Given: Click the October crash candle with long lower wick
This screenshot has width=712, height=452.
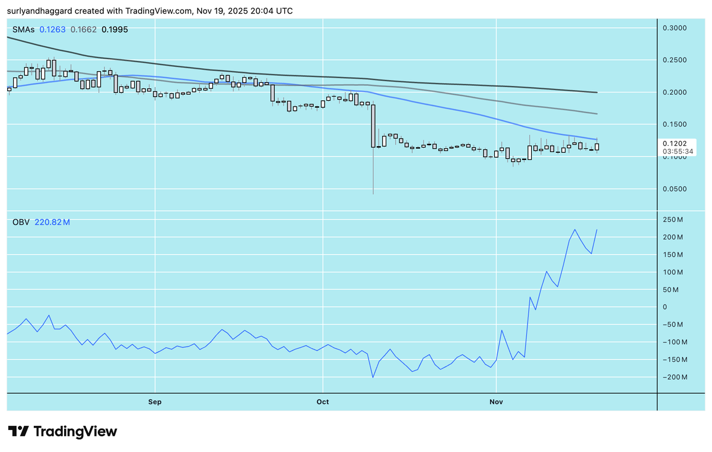Looking at the screenshot, I should [x=373, y=148].
